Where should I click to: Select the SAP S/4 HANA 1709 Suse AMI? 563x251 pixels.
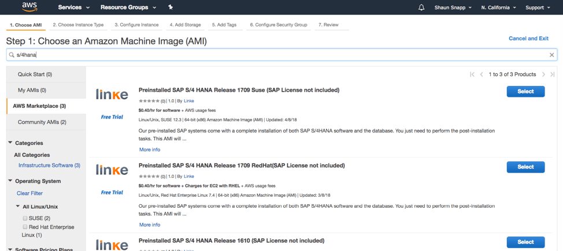(525, 91)
